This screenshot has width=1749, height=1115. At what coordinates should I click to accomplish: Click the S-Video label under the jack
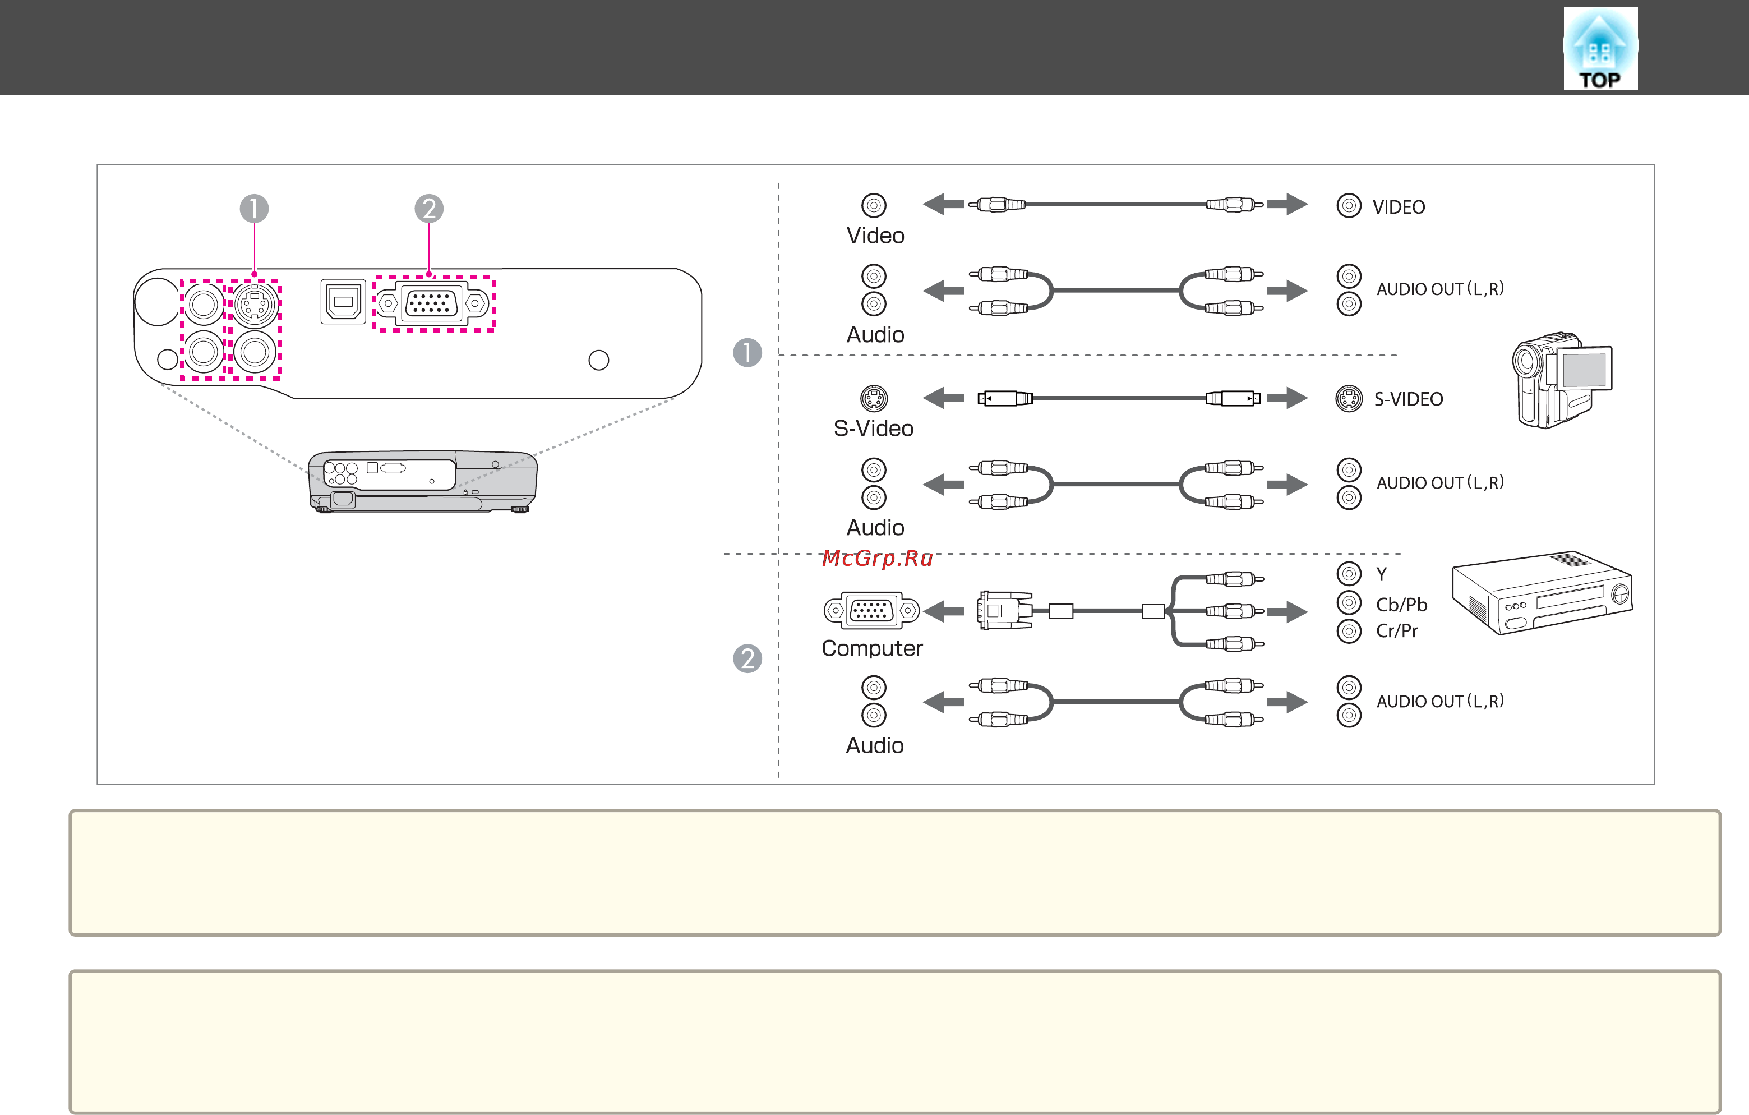pos(873,429)
